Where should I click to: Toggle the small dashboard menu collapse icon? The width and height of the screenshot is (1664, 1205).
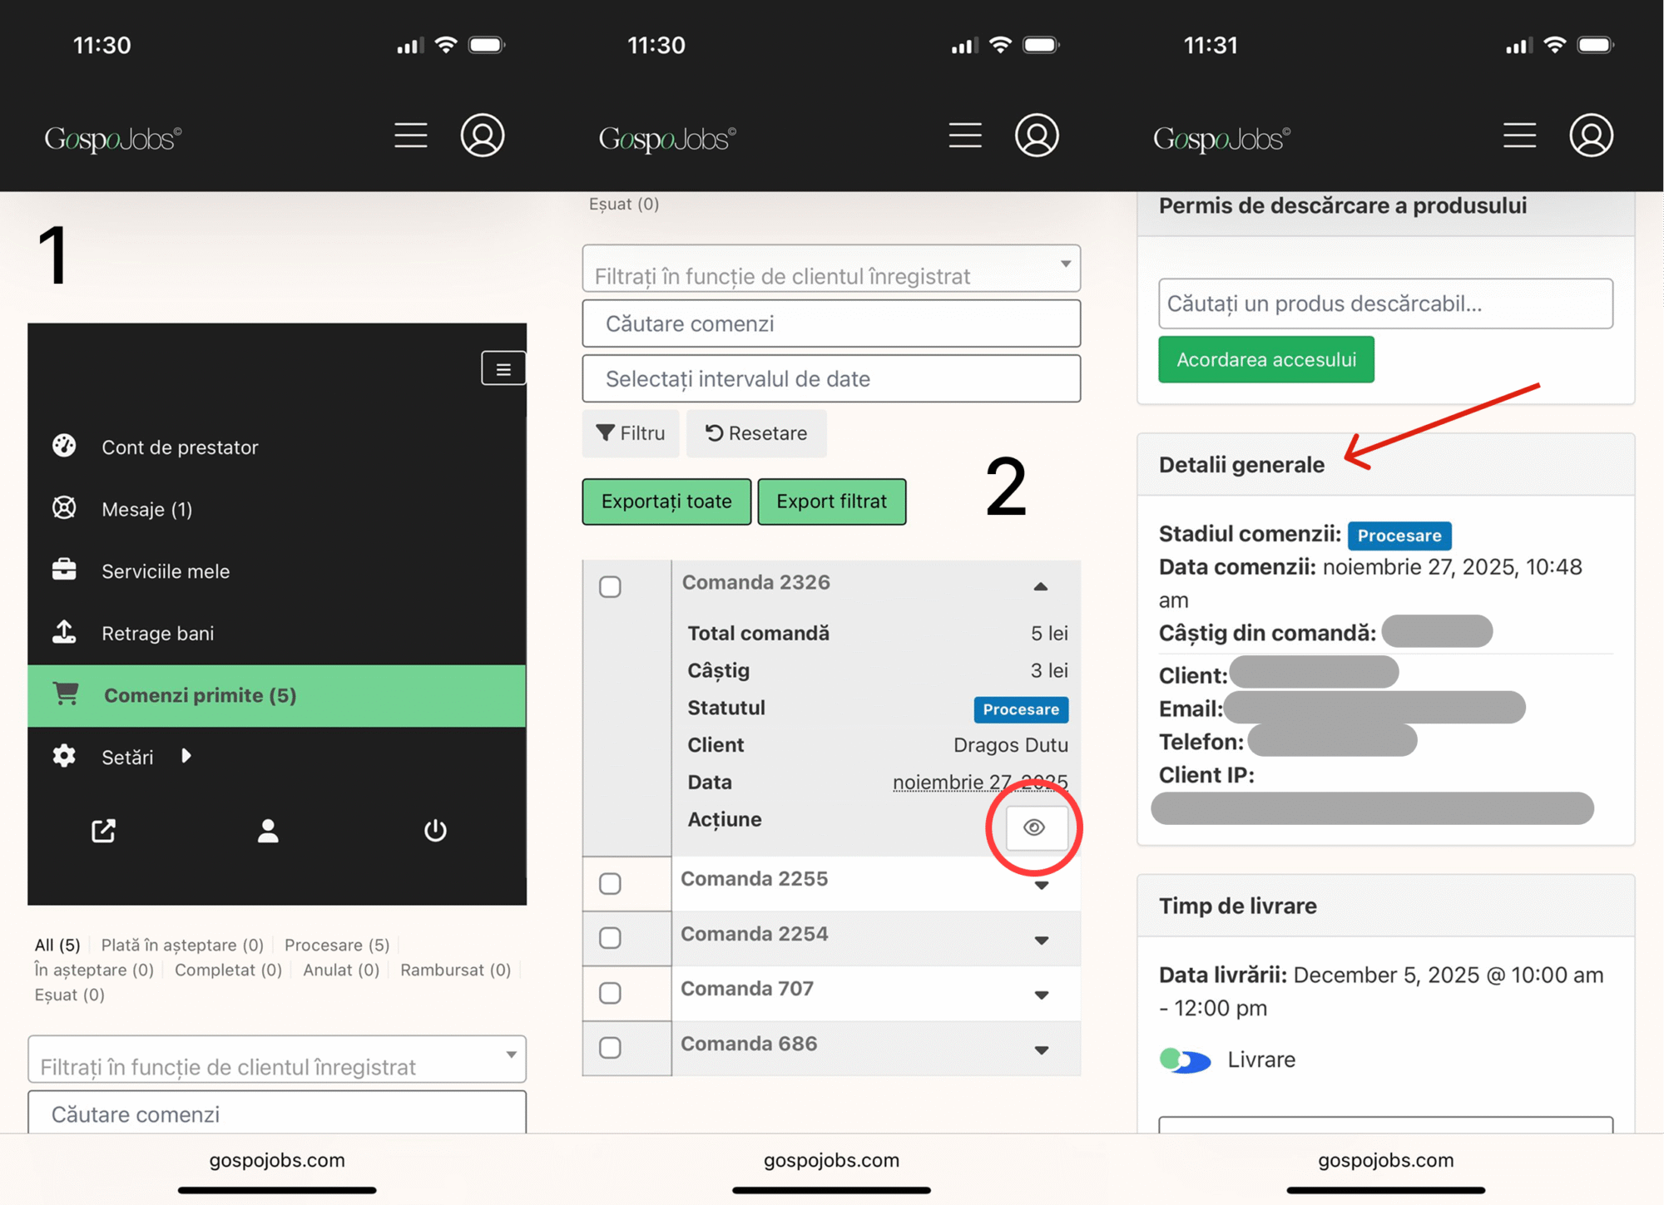pyautogui.click(x=503, y=368)
